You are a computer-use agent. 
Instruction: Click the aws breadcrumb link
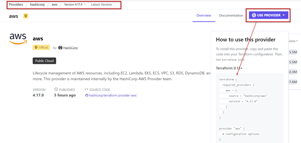(54, 5)
